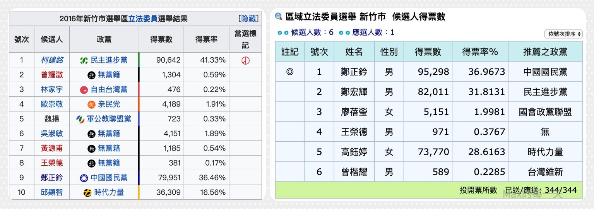
Task: Open candidate 邱顯智's page link
Action: point(52,192)
